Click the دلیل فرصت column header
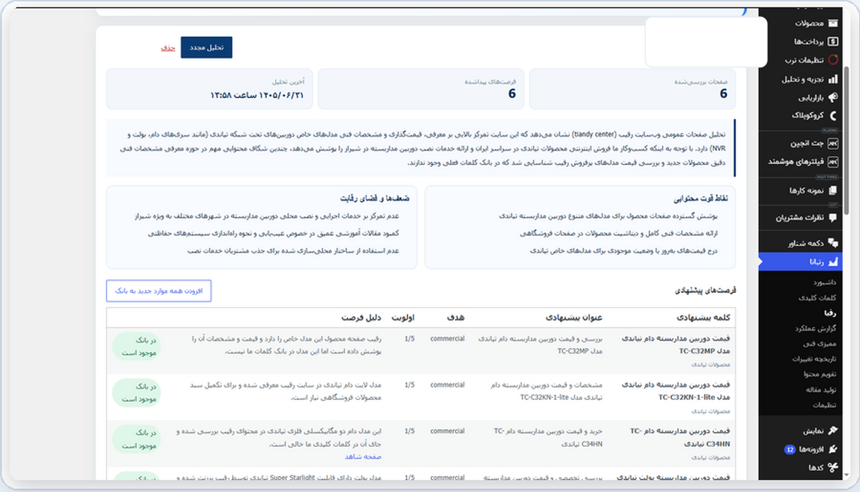Image resolution: width=860 pixels, height=492 pixels. click(361, 318)
